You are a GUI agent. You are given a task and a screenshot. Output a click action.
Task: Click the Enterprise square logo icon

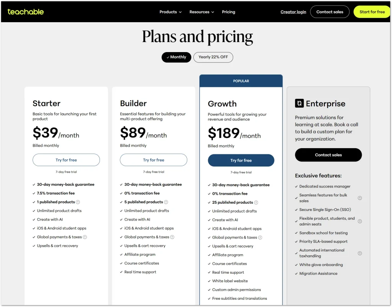(x=299, y=103)
